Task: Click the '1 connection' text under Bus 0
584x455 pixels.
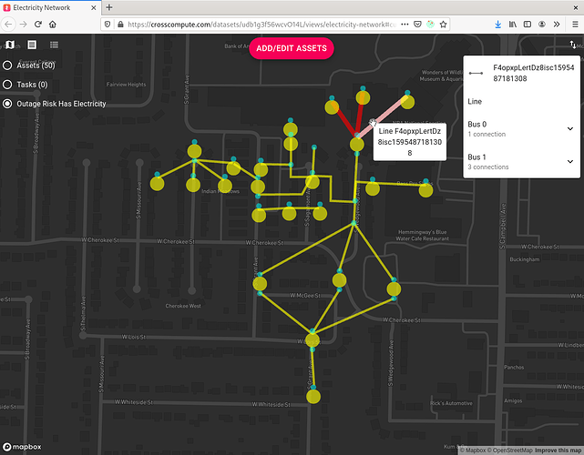Action: pos(487,135)
